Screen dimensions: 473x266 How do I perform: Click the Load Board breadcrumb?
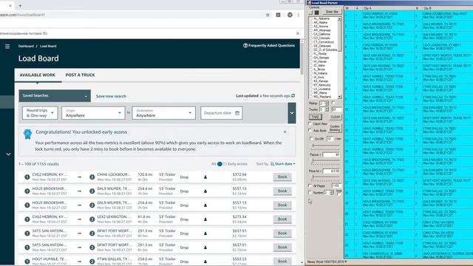pos(48,46)
